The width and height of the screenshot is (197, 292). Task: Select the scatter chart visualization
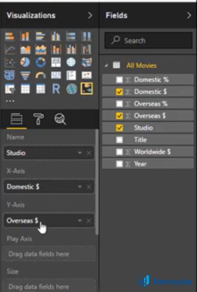click(10, 62)
